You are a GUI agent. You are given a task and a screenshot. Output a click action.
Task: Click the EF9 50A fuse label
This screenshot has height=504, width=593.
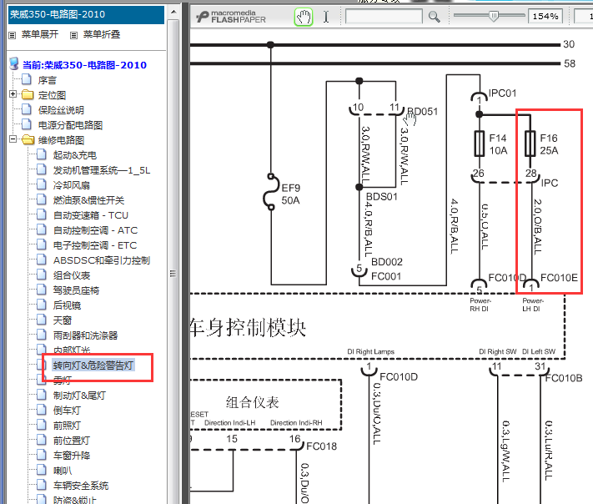pyautogui.click(x=291, y=194)
